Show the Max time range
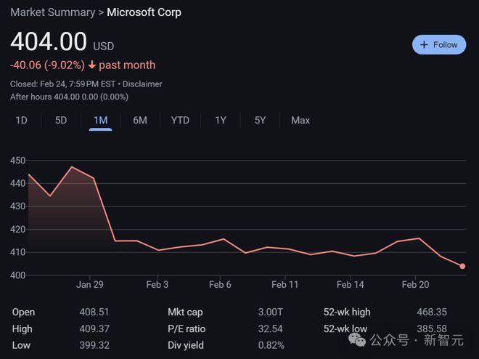Screen dimensions: 479x359 300,120
